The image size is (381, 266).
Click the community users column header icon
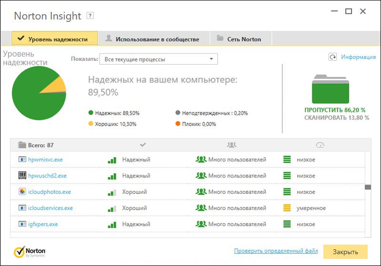coord(231,145)
